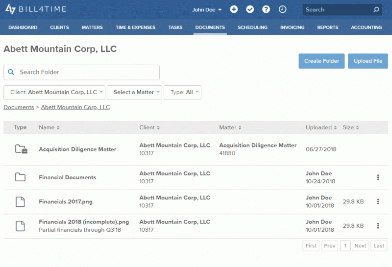Image resolution: width=392 pixels, height=267 pixels.
Task: Click the clock timer icon in header
Action: point(283,9)
